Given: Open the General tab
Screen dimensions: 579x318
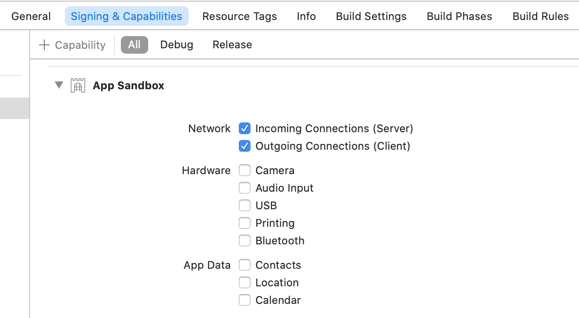Looking at the screenshot, I should tap(31, 16).
